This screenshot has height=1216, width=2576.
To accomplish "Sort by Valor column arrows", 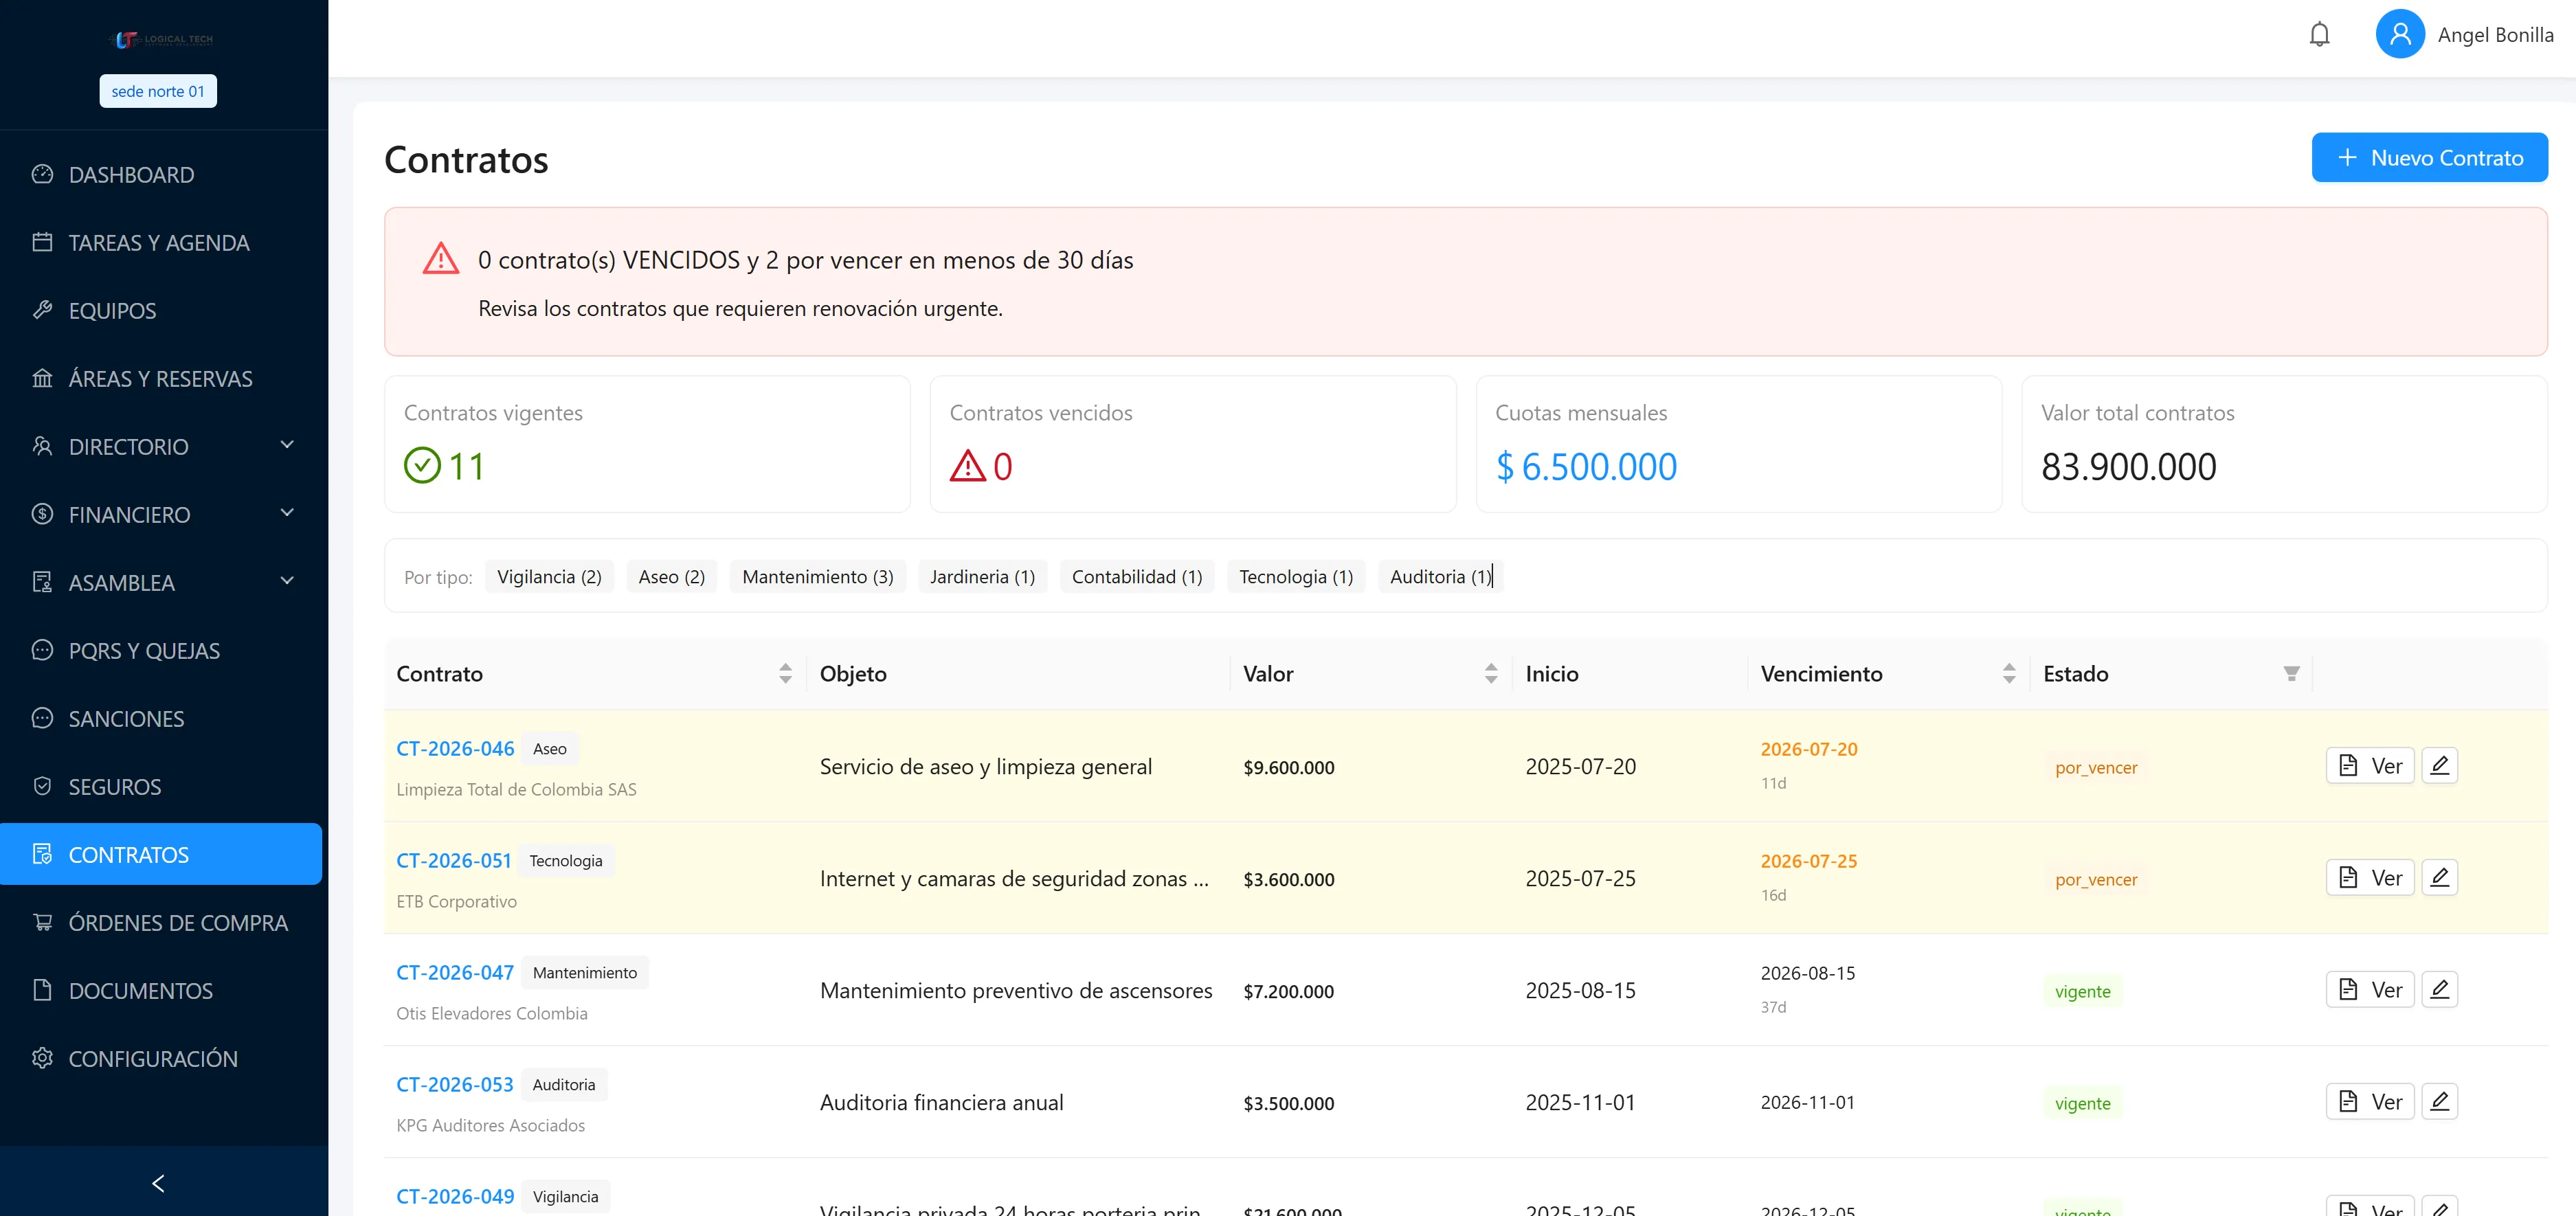I will coord(1491,674).
